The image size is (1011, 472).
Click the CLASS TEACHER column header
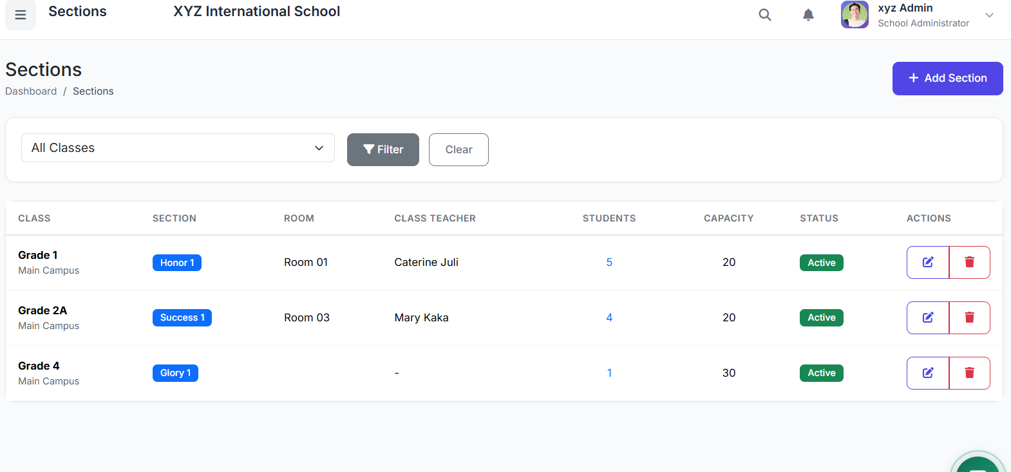[x=435, y=218]
